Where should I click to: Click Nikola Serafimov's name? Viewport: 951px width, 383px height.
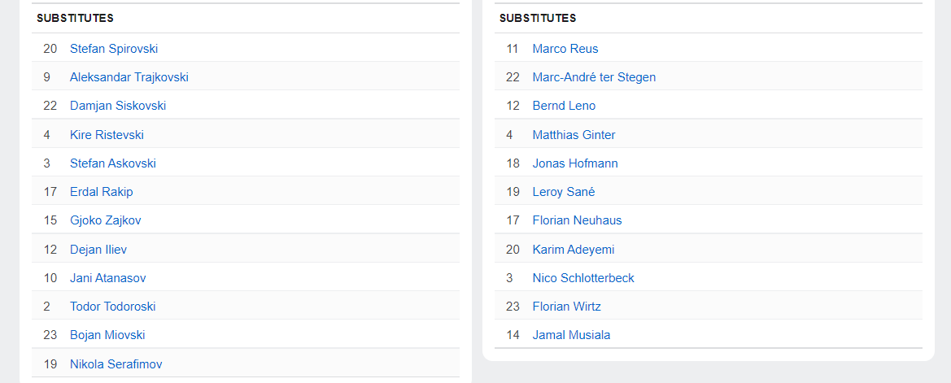(x=116, y=364)
